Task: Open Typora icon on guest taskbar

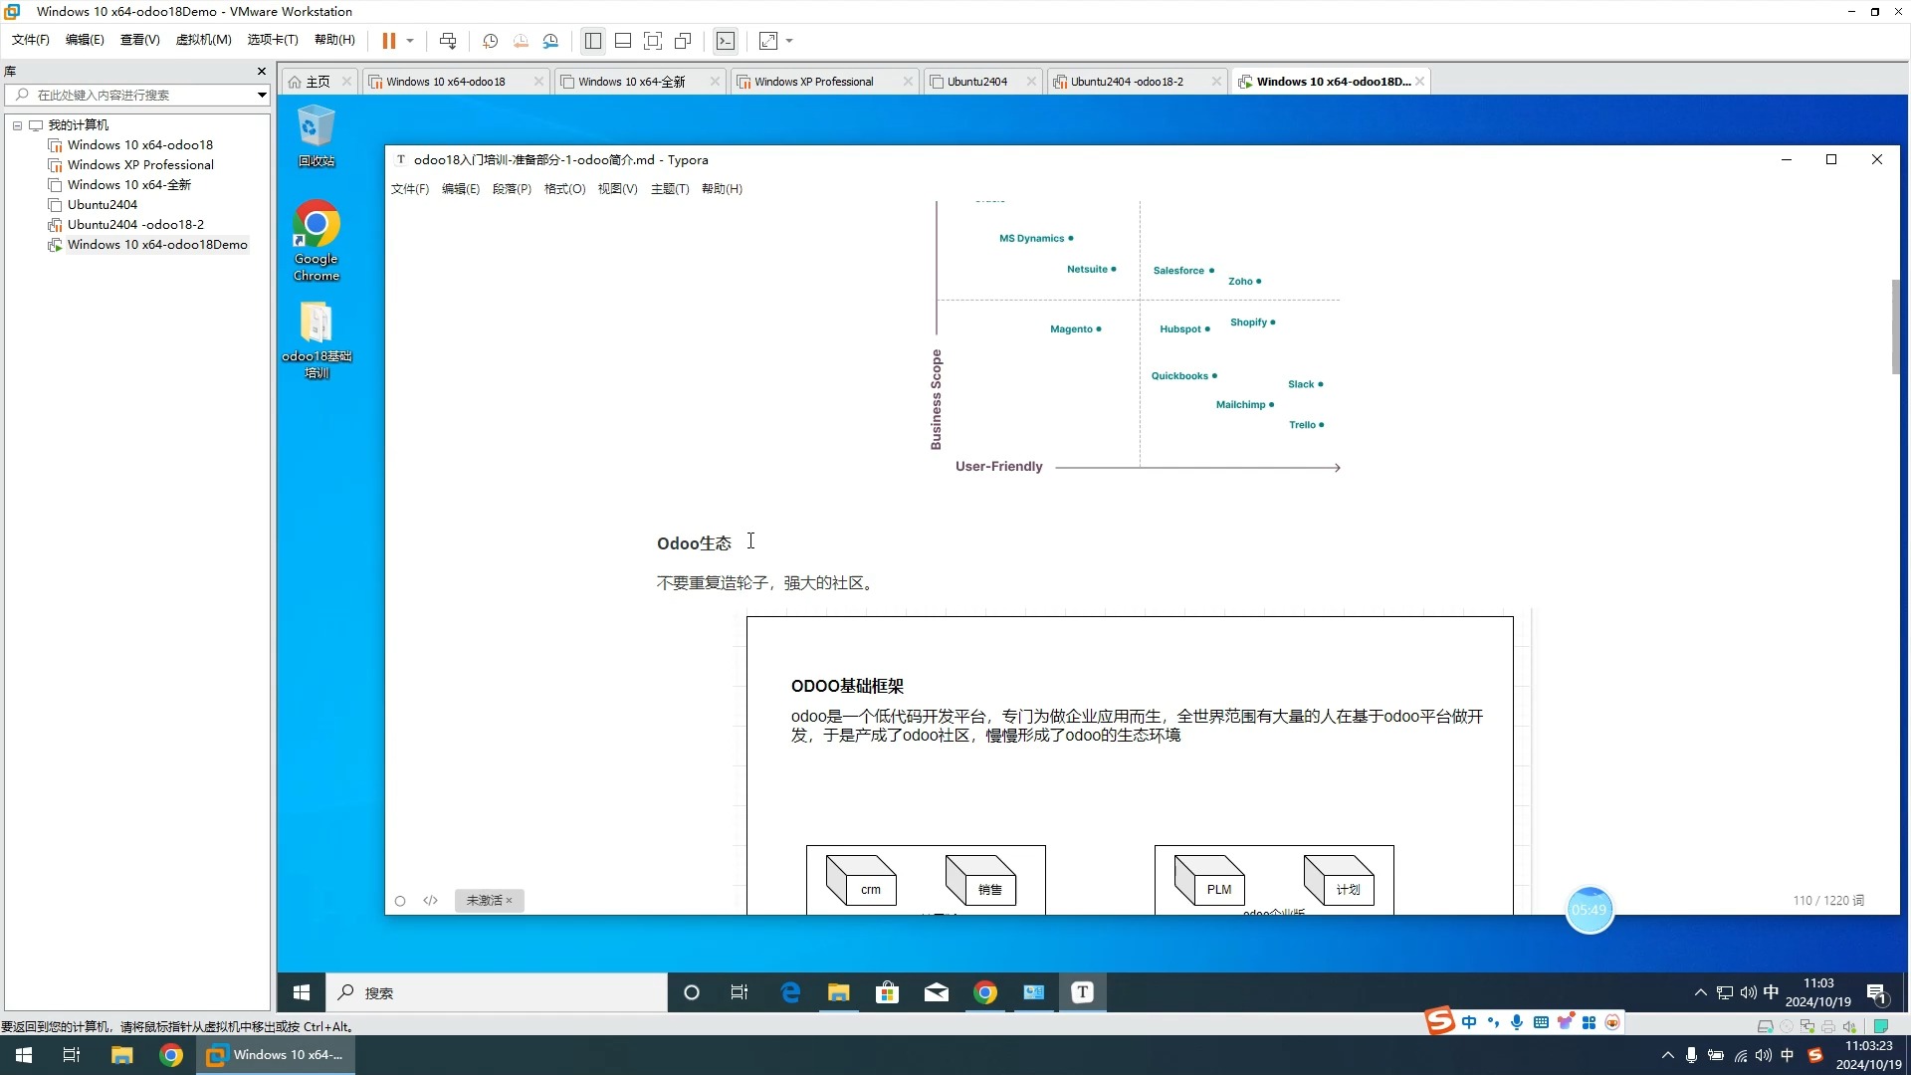Action: (1082, 992)
